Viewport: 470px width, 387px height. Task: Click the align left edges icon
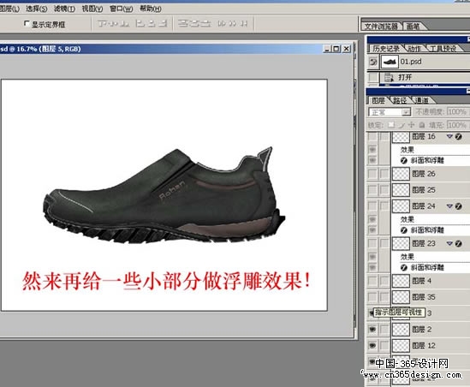point(140,23)
